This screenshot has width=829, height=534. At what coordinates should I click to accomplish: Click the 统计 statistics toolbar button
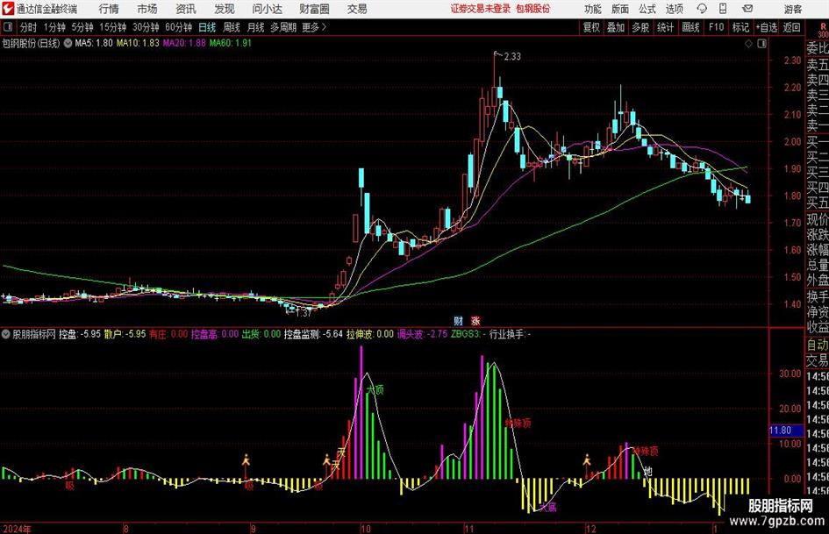pyautogui.click(x=665, y=27)
